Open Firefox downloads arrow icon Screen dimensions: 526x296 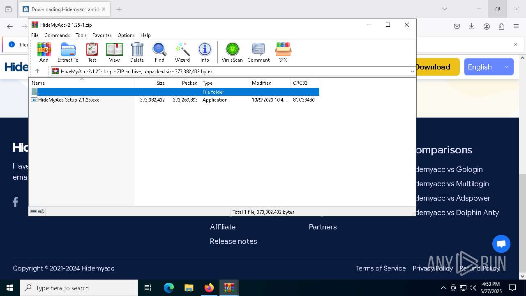coord(472,26)
